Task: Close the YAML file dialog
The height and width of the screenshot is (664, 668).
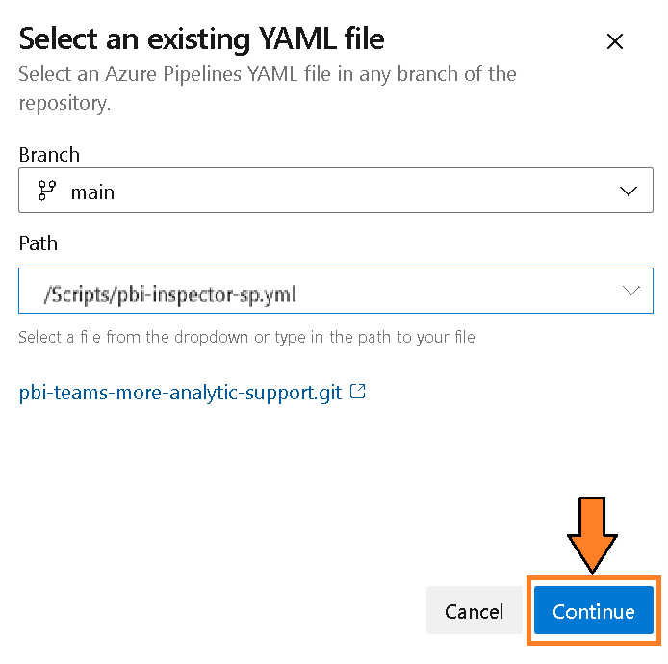Action: click(615, 41)
